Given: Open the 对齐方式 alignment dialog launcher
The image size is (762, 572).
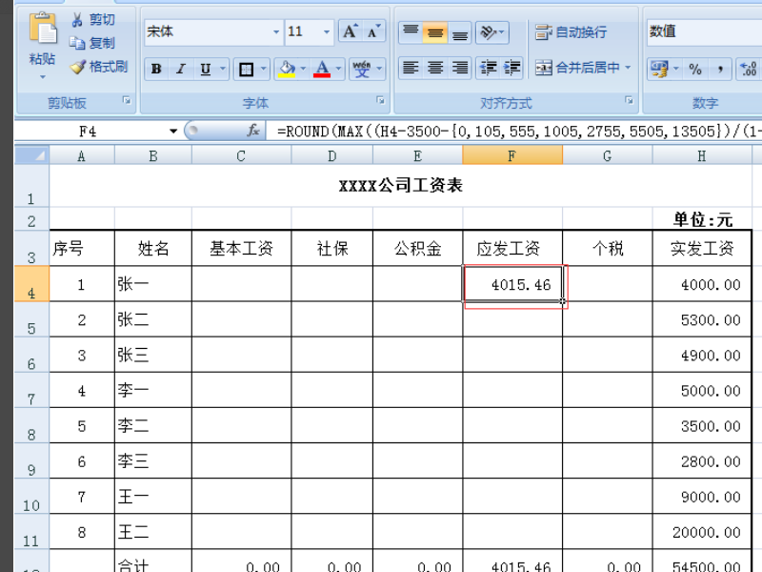Looking at the screenshot, I should 630,101.
